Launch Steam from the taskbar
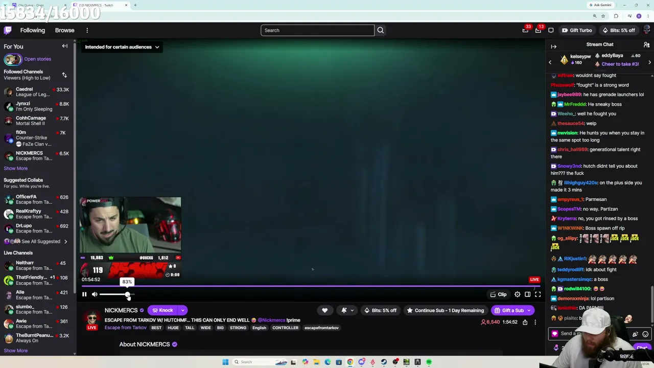 384,362
